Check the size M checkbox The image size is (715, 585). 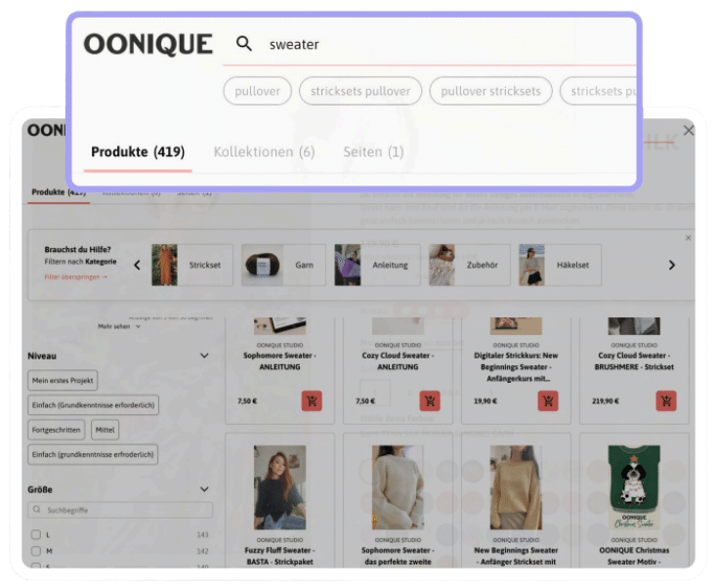[x=36, y=551]
